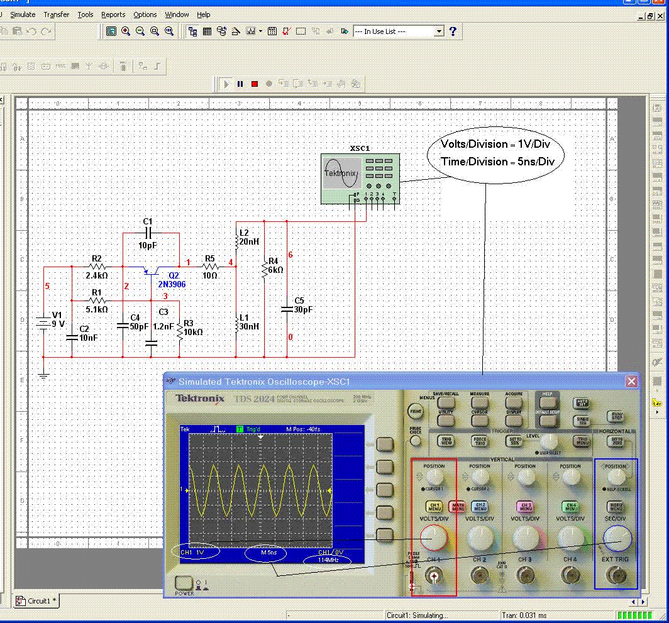Show the design toolbox tree icon

coord(193,31)
